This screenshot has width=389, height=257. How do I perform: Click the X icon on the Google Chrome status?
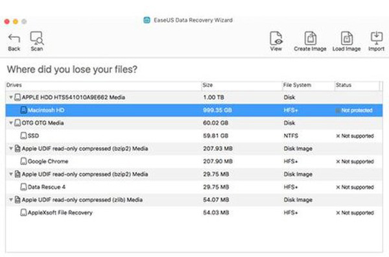[x=338, y=162]
